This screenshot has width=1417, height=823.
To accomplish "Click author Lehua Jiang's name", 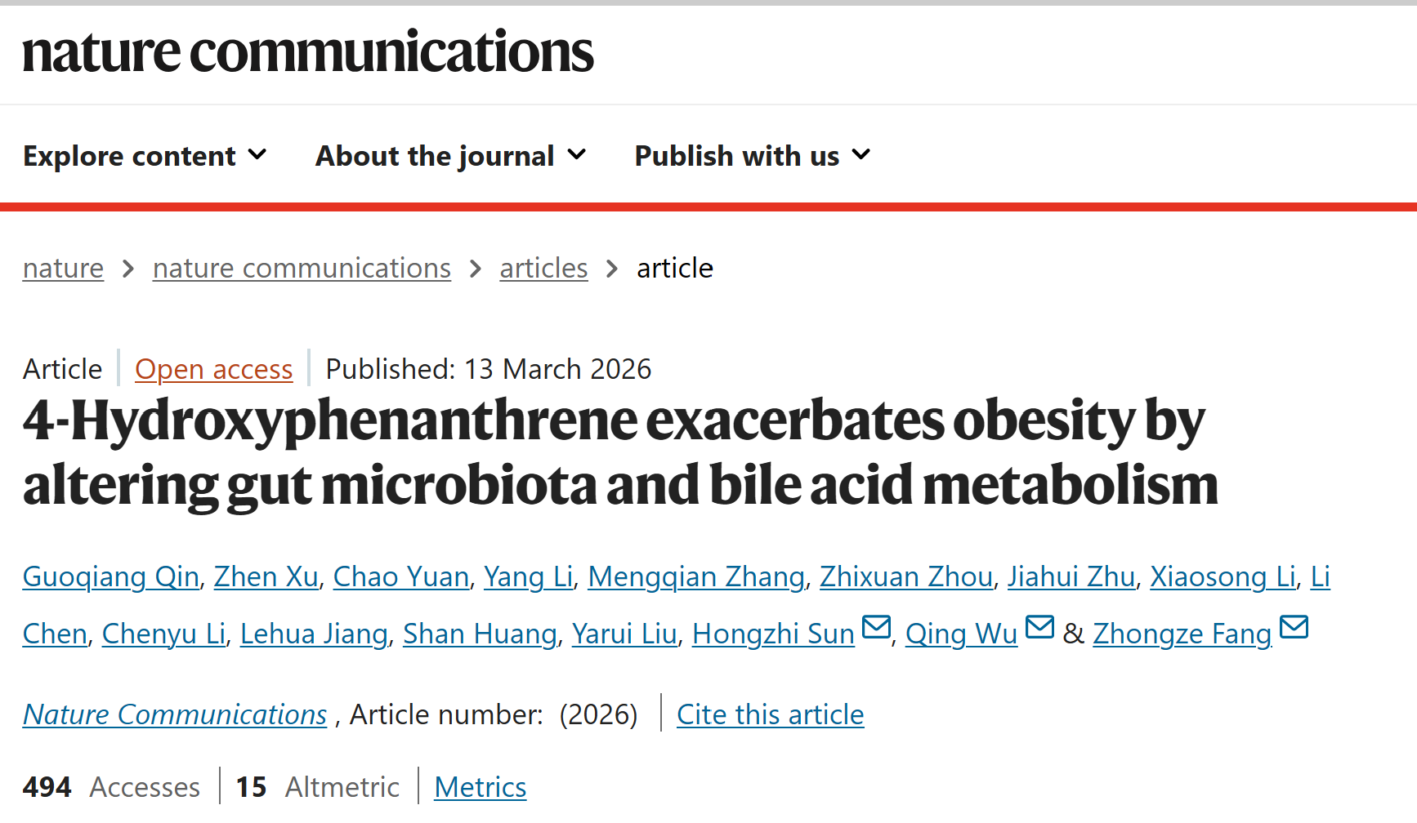I will (x=314, y=634).
